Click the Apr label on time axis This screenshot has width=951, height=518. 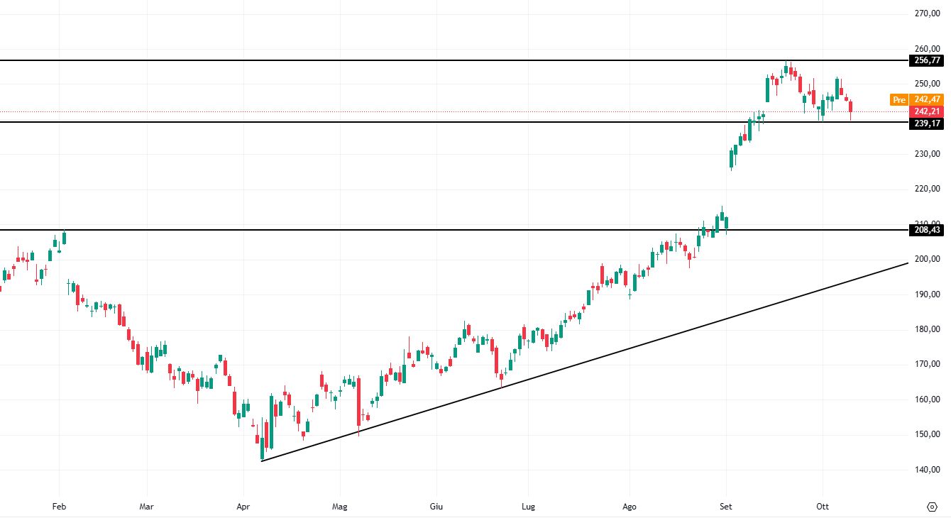(243, 507)
